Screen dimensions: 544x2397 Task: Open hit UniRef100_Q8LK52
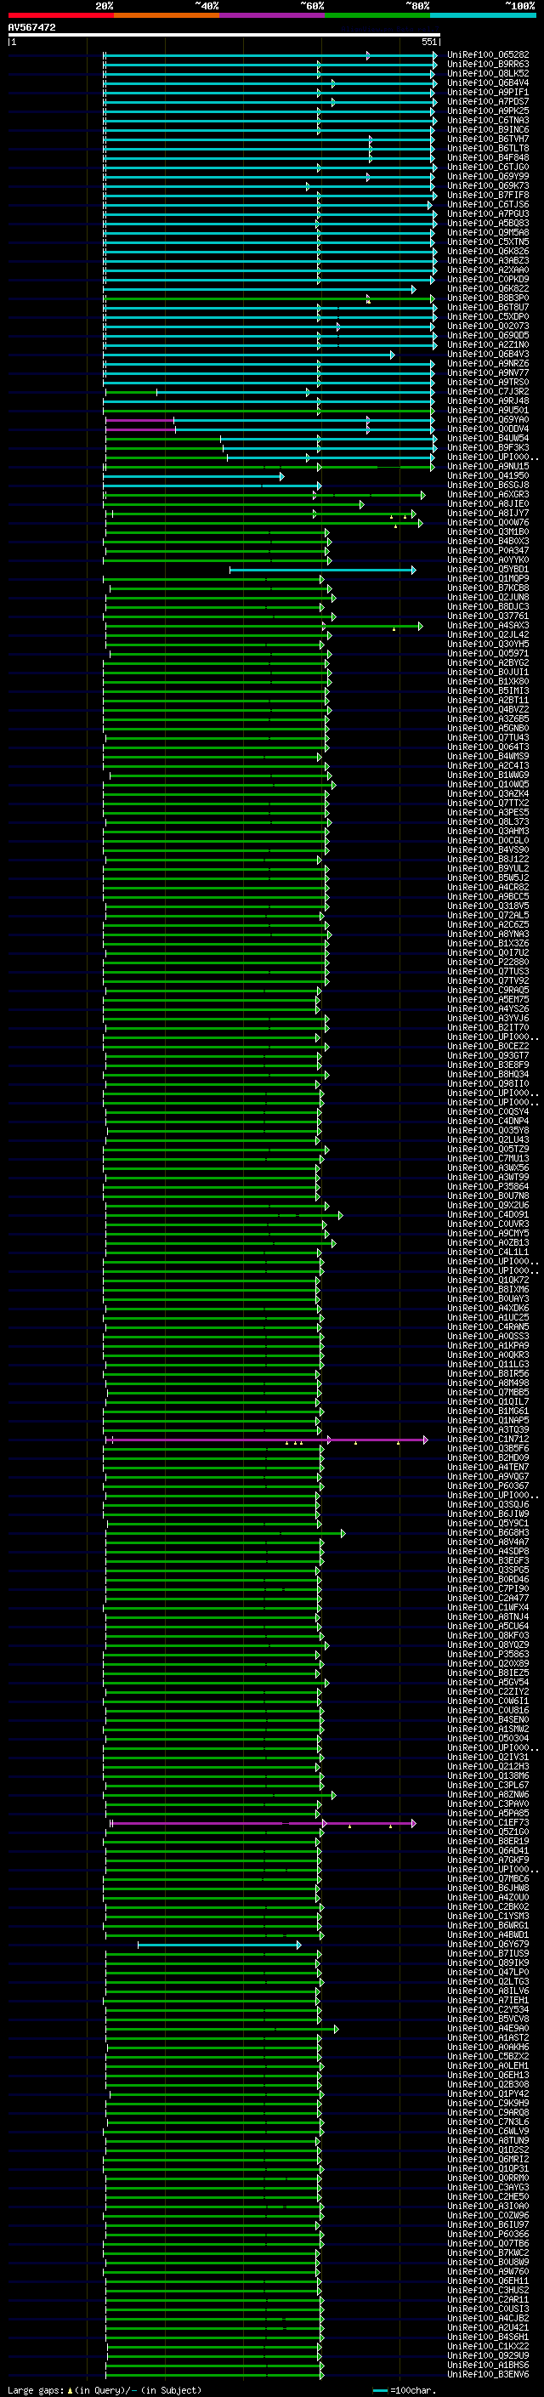click(488, 73)
